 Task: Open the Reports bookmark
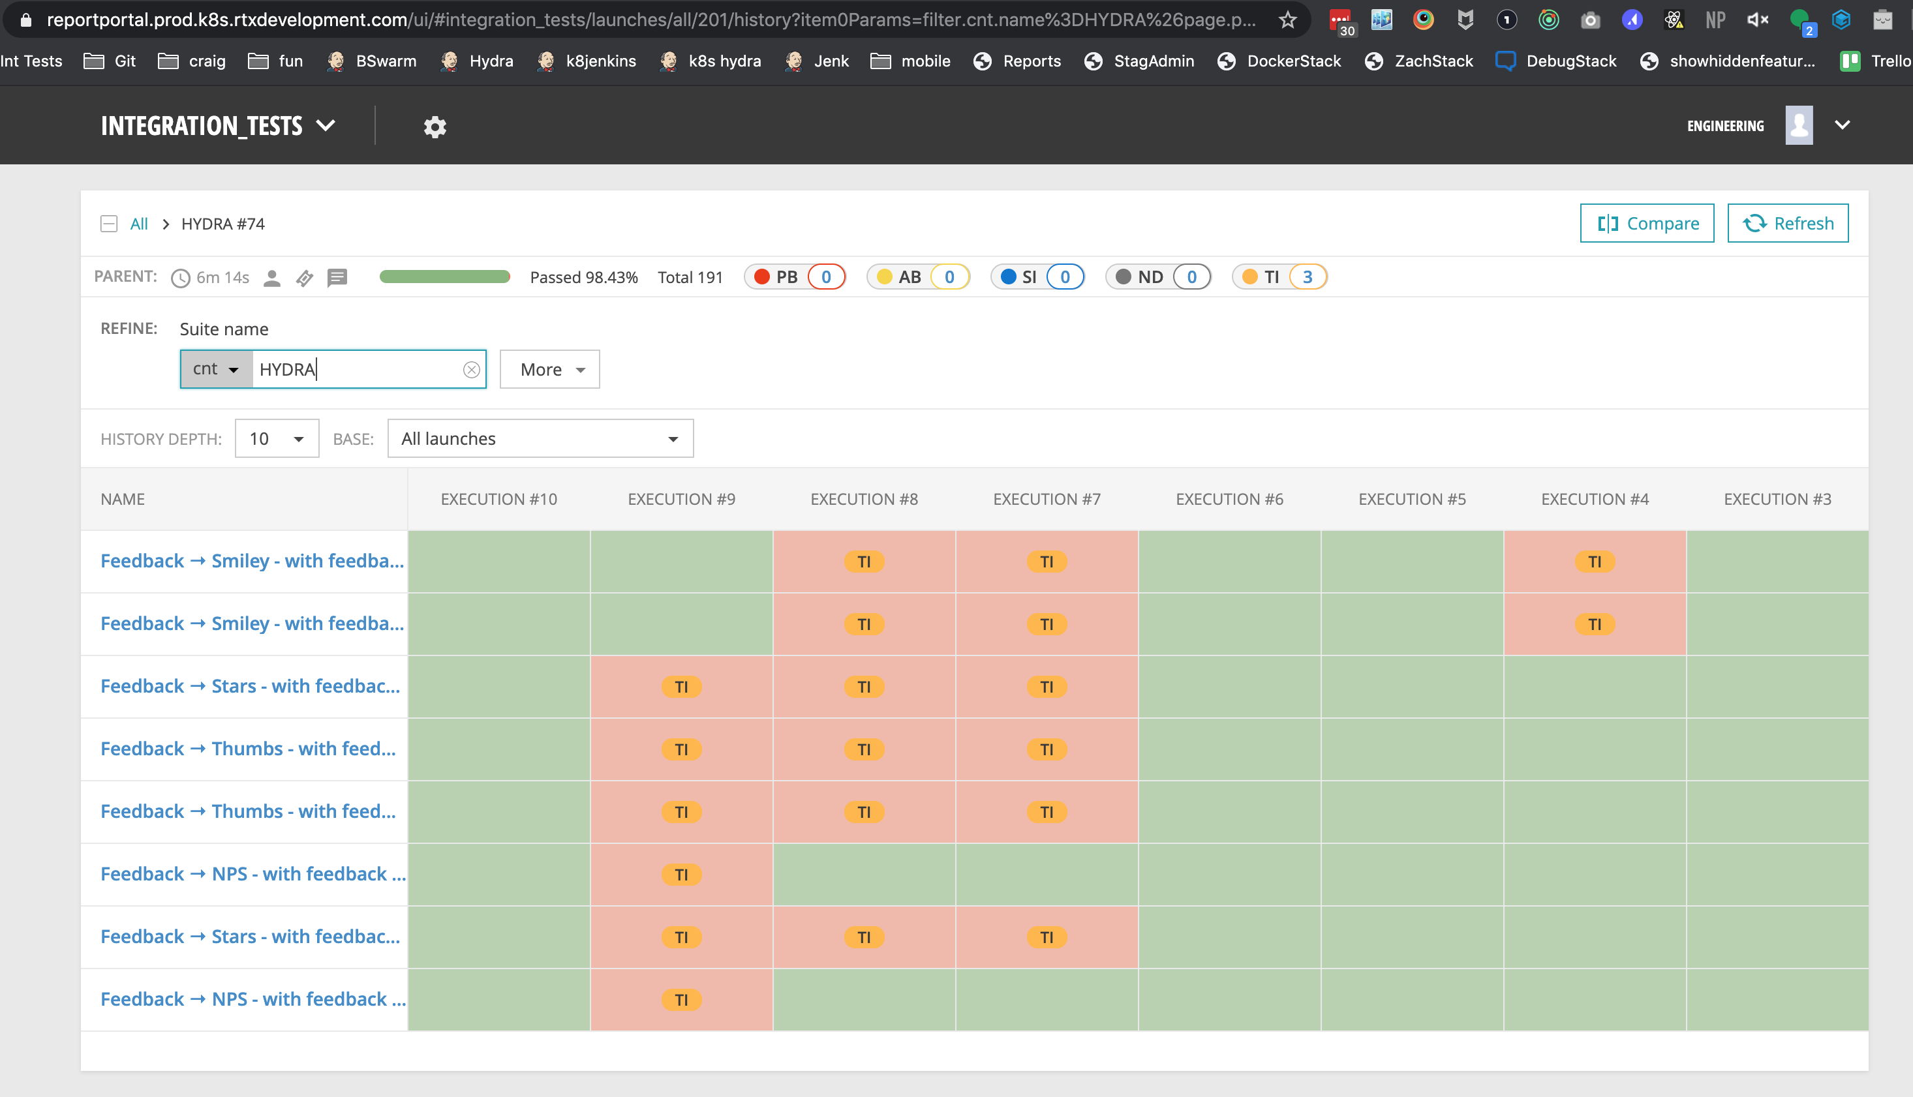1017,61
